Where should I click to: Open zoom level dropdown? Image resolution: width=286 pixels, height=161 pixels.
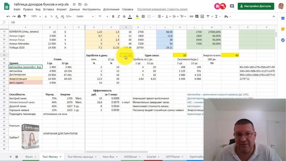pos(36,17)
